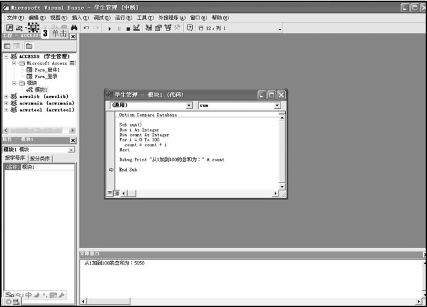Click View Object icon in project panel
427x307 pixels.
point(17,46)
